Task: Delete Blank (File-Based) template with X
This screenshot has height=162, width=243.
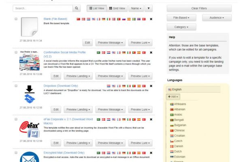Action: 151,19
